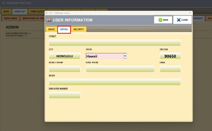Click the Email input field
This screenshot has width=212, height=131.
click(x=170, y=69)
